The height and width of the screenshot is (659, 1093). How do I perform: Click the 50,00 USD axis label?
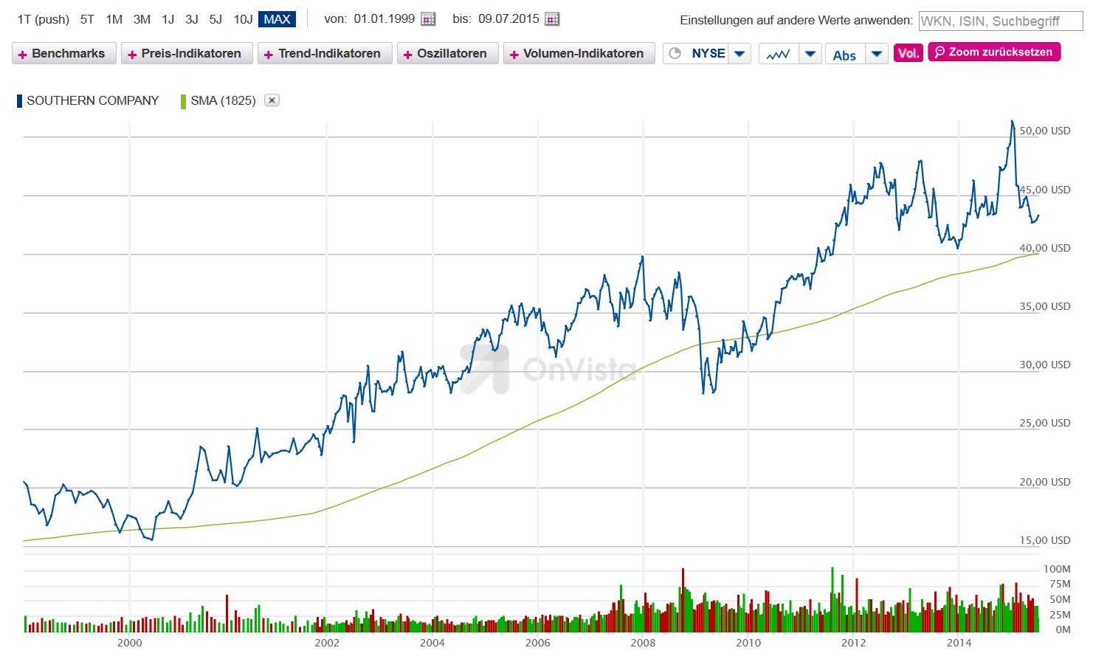click(x=1044, y=131)
